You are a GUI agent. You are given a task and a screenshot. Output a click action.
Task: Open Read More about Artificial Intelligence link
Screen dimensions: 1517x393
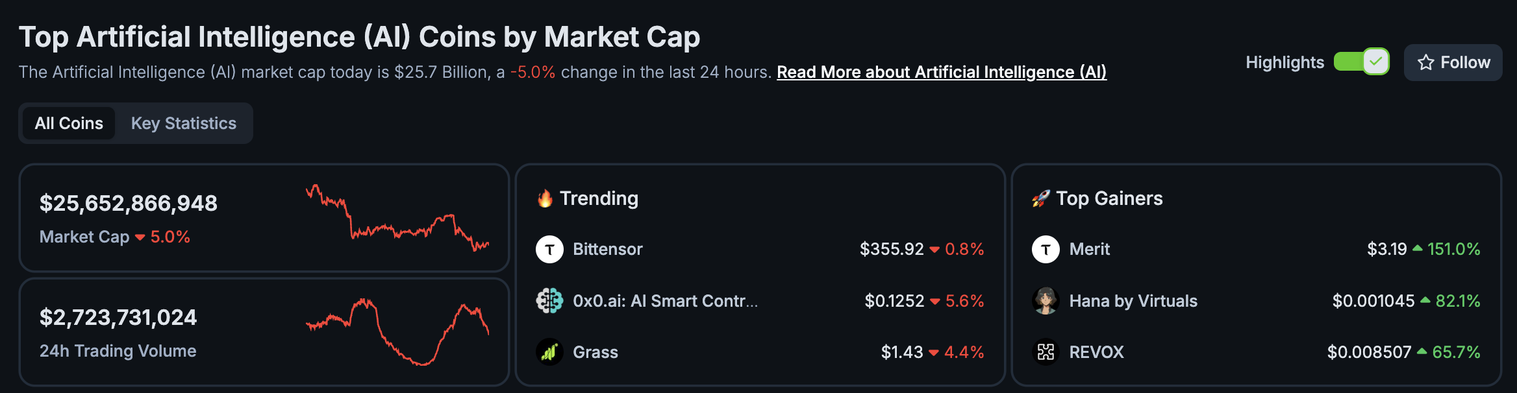(x=942, y=72)
